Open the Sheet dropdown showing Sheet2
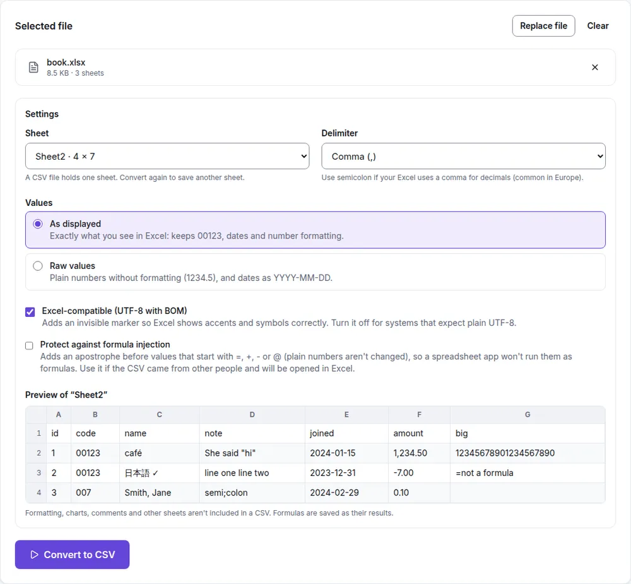Image resolution: width=631 pixels, height=584 pixels. click(167, 157)
